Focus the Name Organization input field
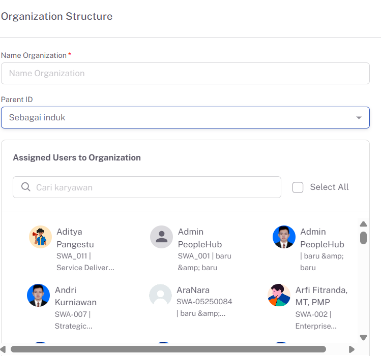This screenshot has width=381, height=356. point(185,74)
